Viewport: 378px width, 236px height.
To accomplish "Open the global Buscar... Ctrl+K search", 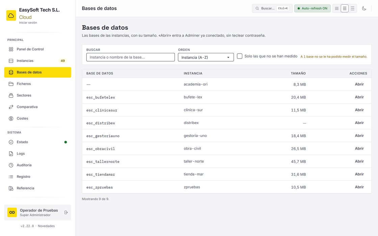I will tap(272, 8).
